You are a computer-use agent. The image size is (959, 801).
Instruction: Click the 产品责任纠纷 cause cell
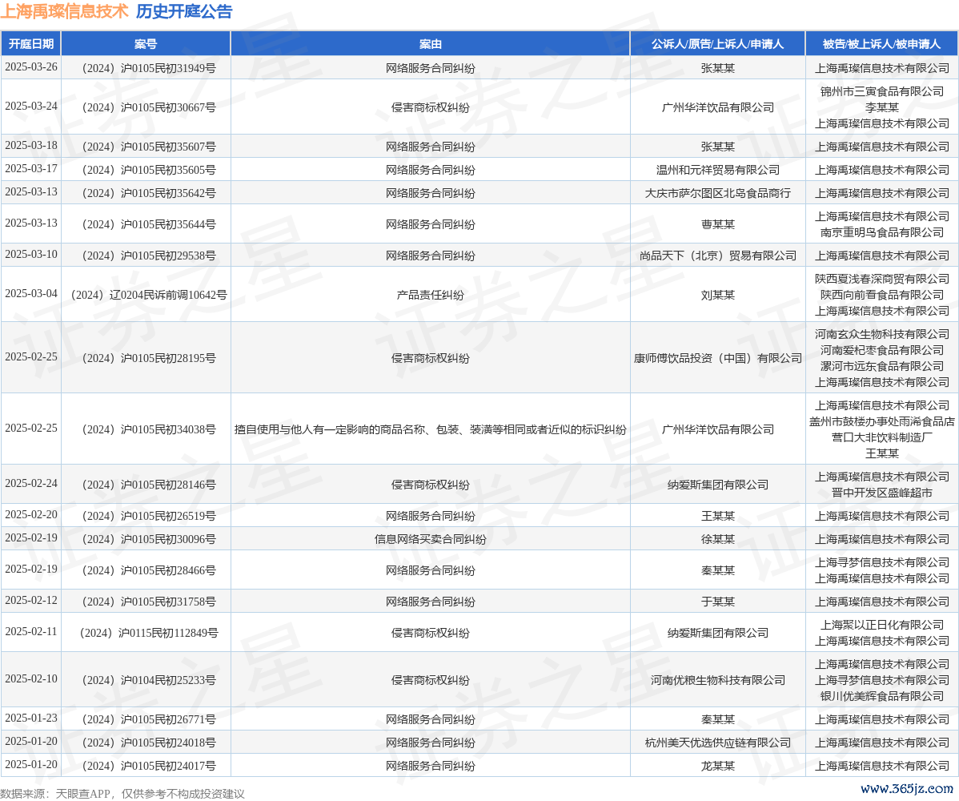pyautogui.click(x=431, y=295)
